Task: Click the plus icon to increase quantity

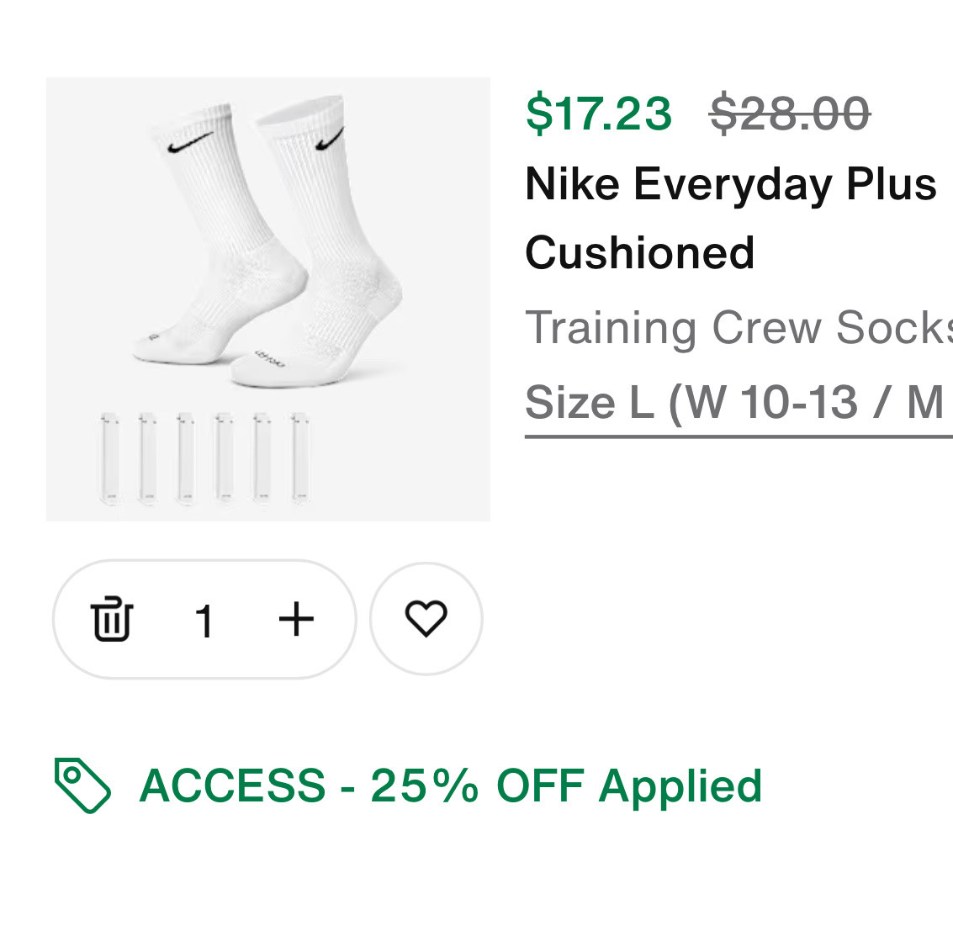Action: tap(295, 619)
